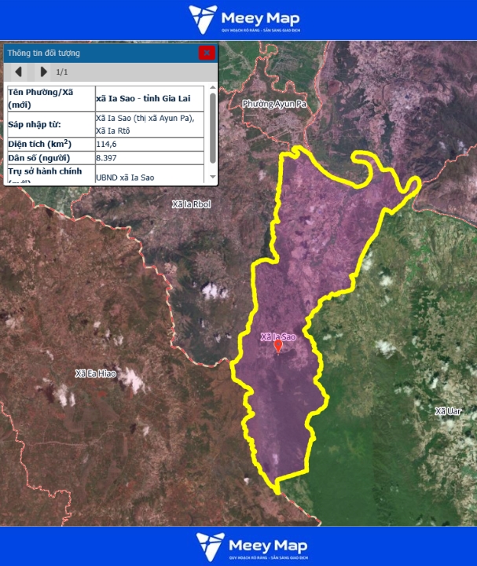Click the Diện tích value 114,6

(x=106, y=145)
